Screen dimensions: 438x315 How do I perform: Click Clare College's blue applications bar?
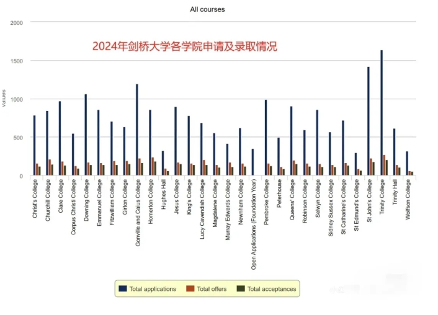(60, 138)
